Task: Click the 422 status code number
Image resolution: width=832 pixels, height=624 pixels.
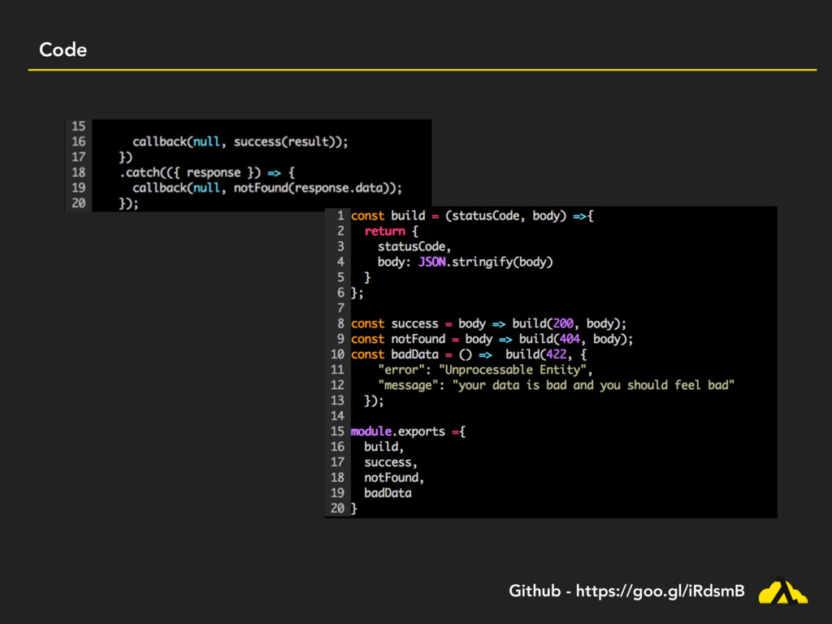Action: 557,354
